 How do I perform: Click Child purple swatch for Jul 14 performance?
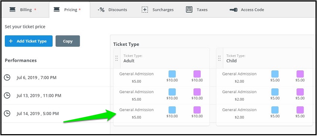click(300, 110)
